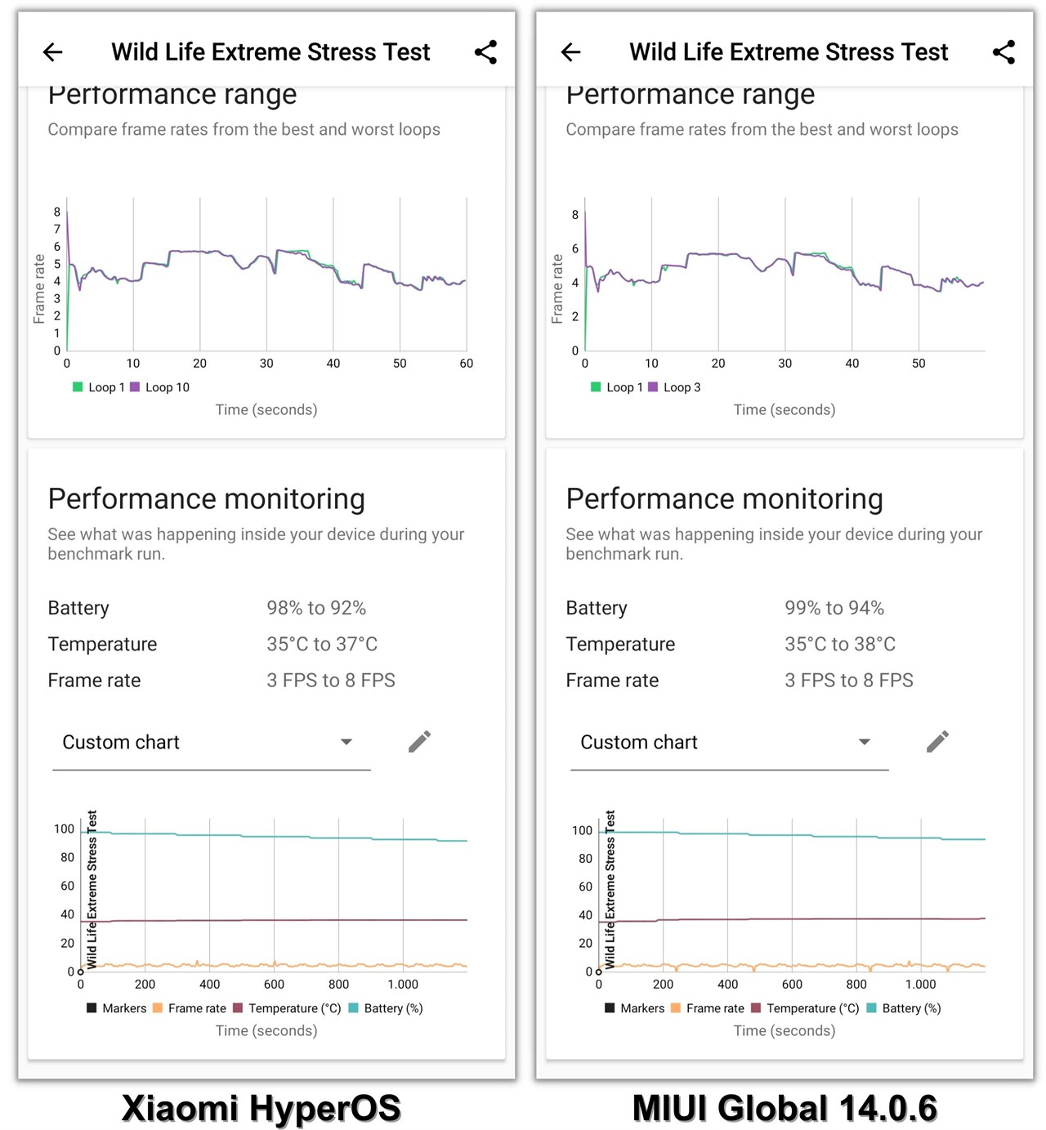The height and width of the screenshot is (1130, 1046).
Task: Toggle Loop 3 legend in right chart
Action: coord(675,387)
